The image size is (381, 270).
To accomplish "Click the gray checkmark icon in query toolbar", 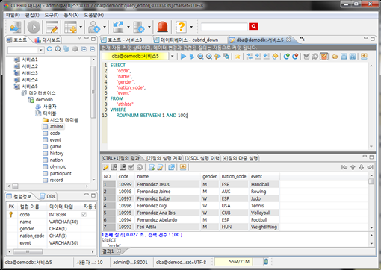I will pyautogui.click(x=306, y=57).
